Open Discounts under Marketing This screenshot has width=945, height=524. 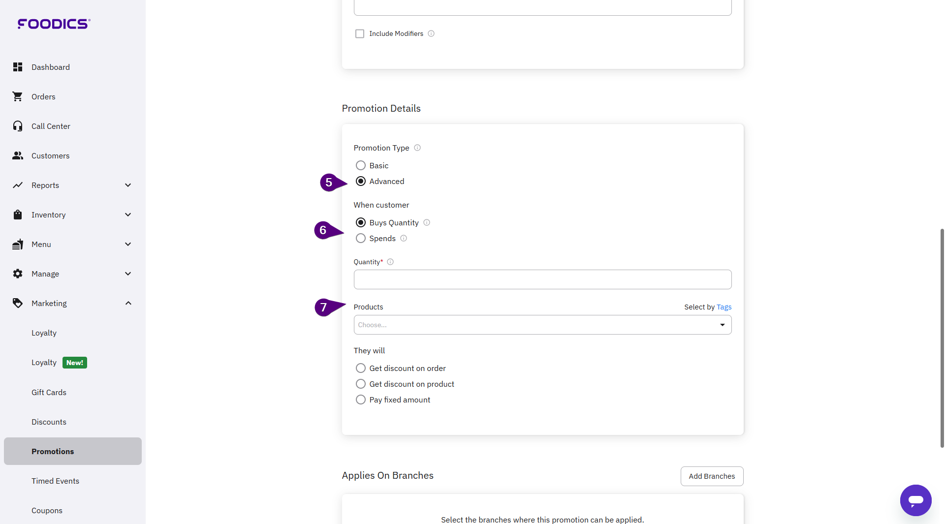click(x=49, y=422)
